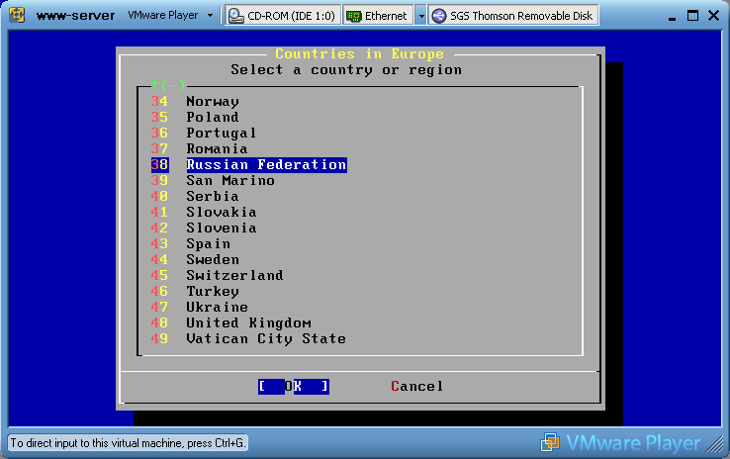Click the Ctrl+G direct input status message

(x=128, y=443)
